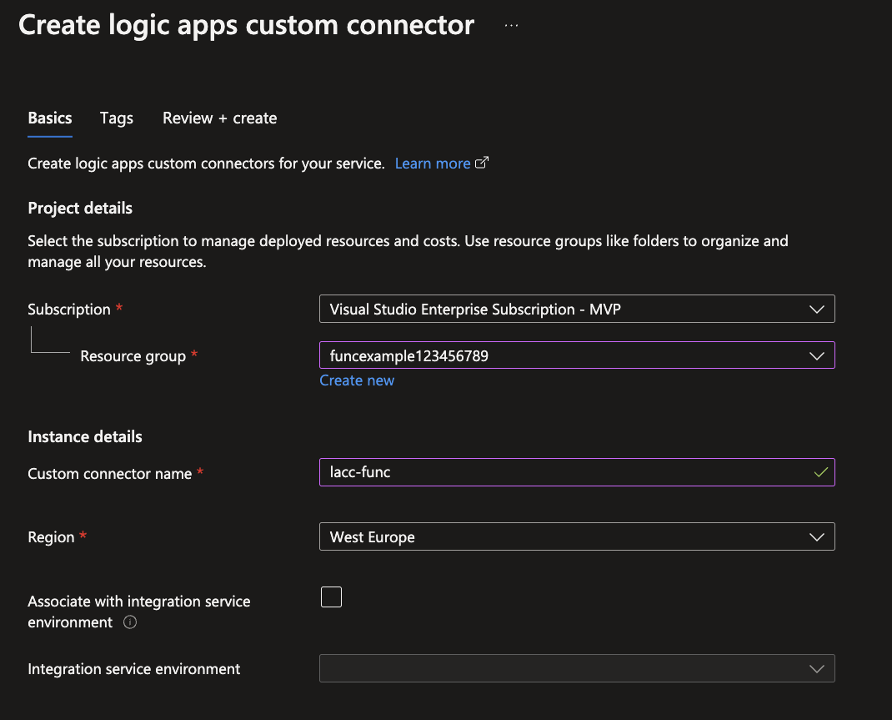Image resolution: width=892 pixels, height=720 pixels.
Task: Focus the Custom connector name input field
Action: [559, 472]
